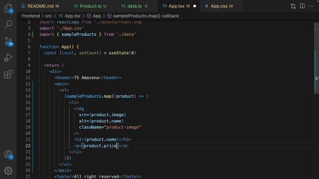The width and height of the screenshot is (319, 179).
Task: Open the Manage settings gear
Action: (8, 171)
